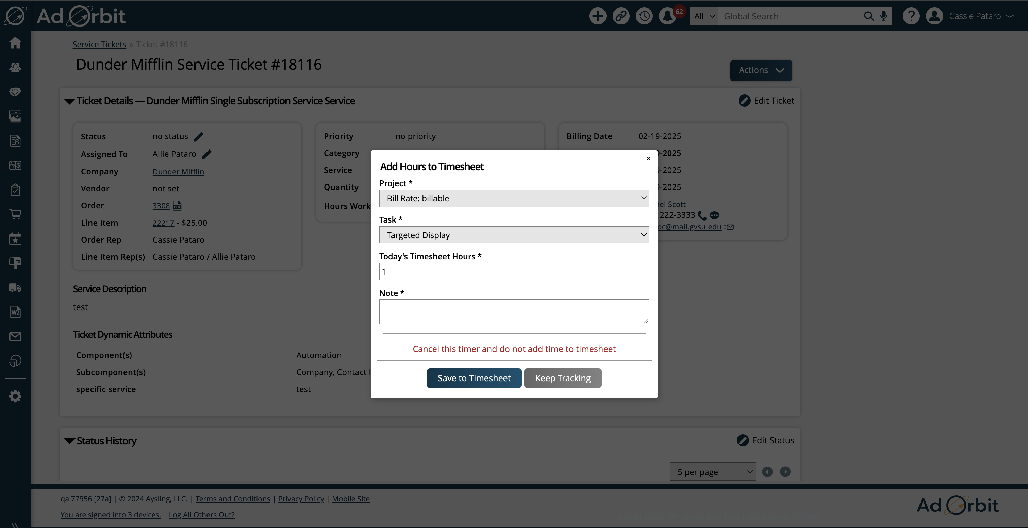
Task: Open notifications bell with 62 badge
Action: pyautogui.click(x=667, y=16)
